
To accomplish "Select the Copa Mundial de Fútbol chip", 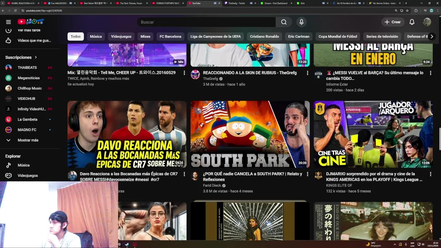I will pyautogui.click(x=338, y=37).
